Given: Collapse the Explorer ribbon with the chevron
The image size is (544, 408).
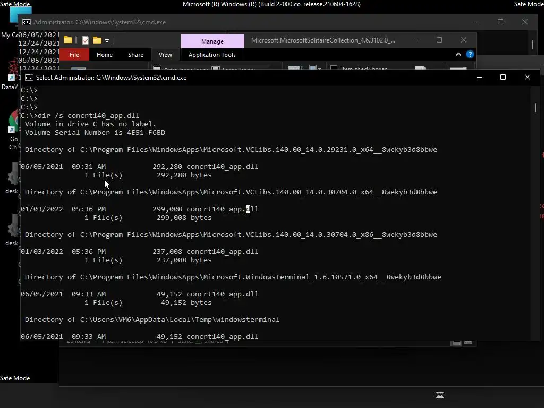Looking at the screenshot, I should click(458, 55).
